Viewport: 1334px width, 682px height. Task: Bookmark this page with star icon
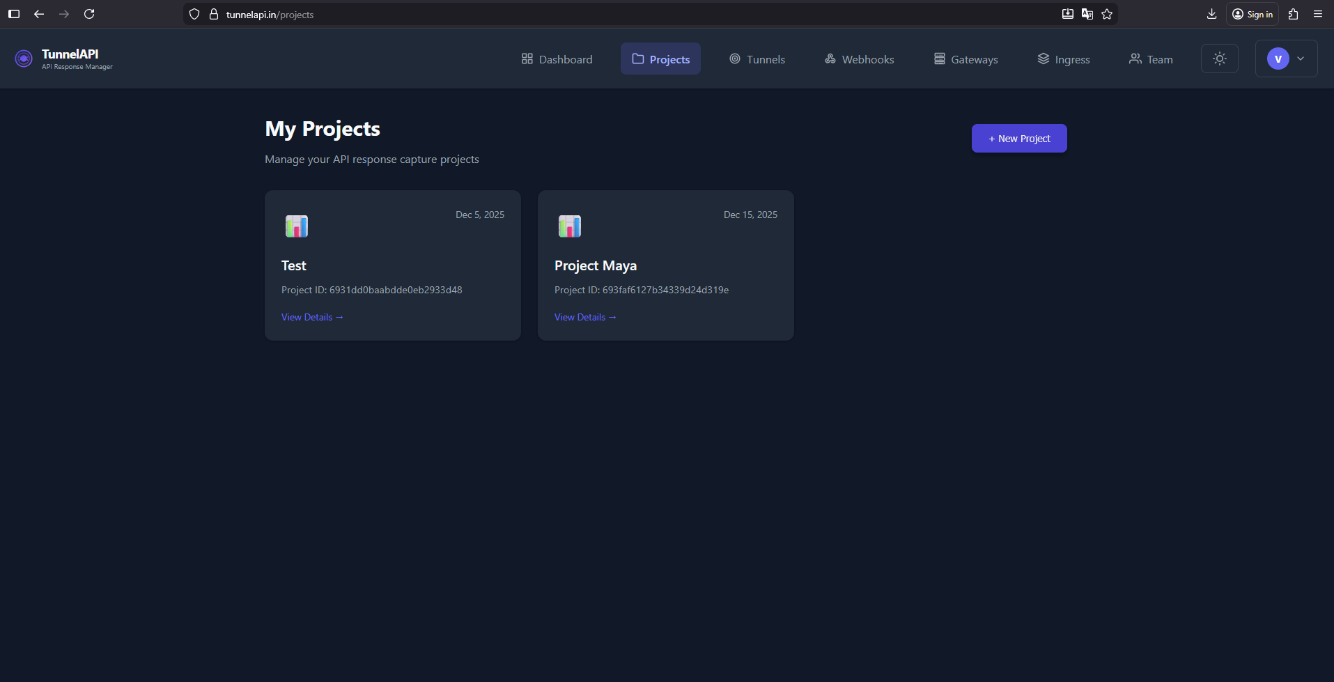coord(1107,14)
